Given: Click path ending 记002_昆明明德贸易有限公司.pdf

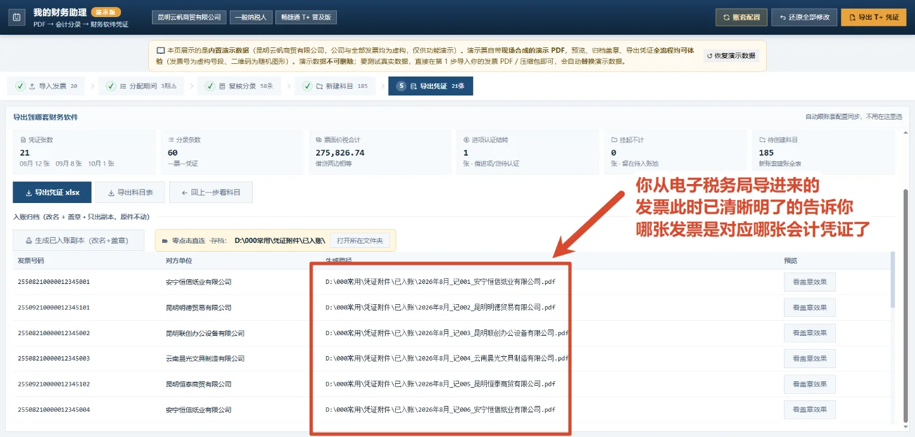Looking at the screenshot, I should click(x=440, y=307).
